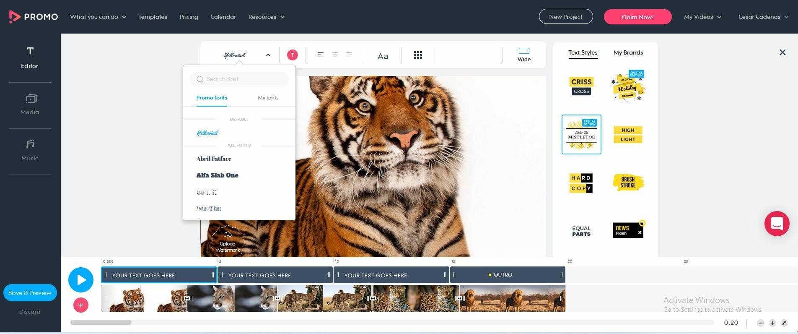This screenshot has width=798, height=334.
Task: Apply the Holiday Season text style
Action: (628, 86)
